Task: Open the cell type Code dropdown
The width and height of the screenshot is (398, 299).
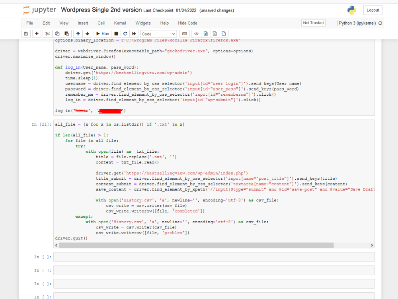Action: [x=158, y=34]
